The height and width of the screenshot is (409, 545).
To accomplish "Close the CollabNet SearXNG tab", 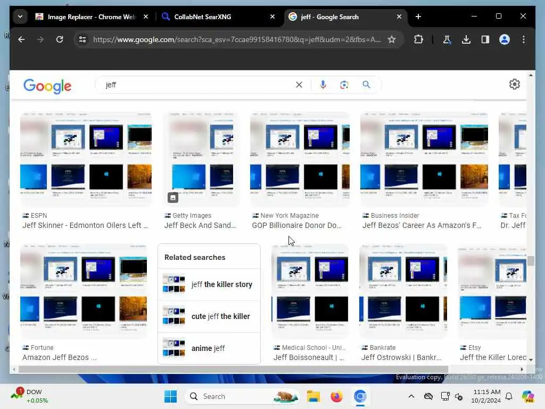I will point(272,17).
